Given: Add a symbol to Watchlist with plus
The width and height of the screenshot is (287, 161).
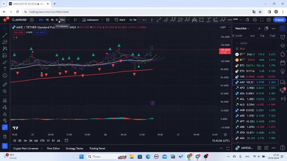Looking at the screenshot, I should tap(259, 29).
